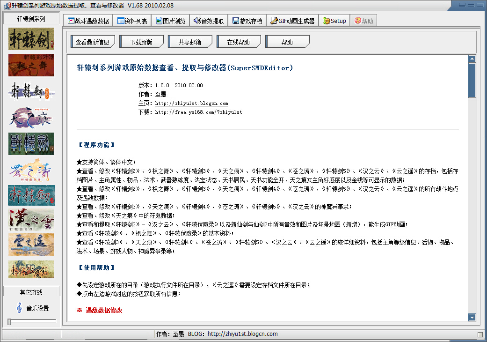Image resolution: width=487 pixels, height=342 pixels.
Task: Select the 天之痕 game logo
Action: (x=31, y=118)
